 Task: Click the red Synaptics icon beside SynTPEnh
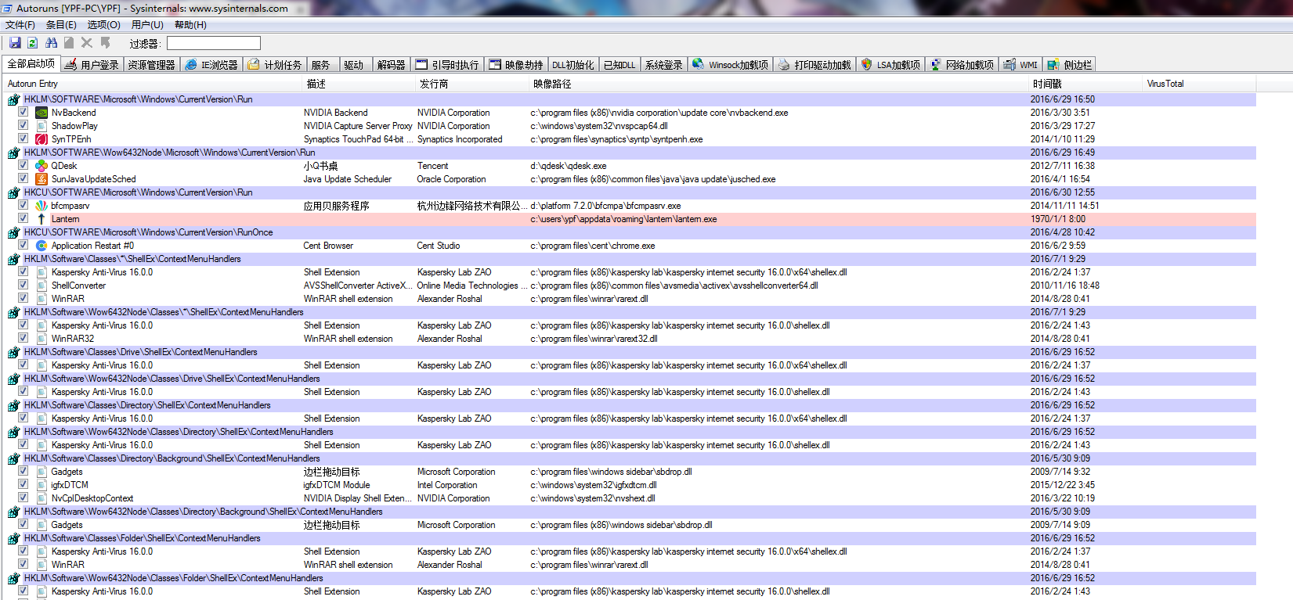click(x=42, y=139)
